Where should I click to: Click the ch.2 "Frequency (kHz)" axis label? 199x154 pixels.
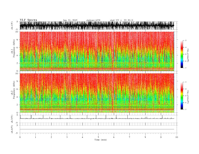coord(14,90)
